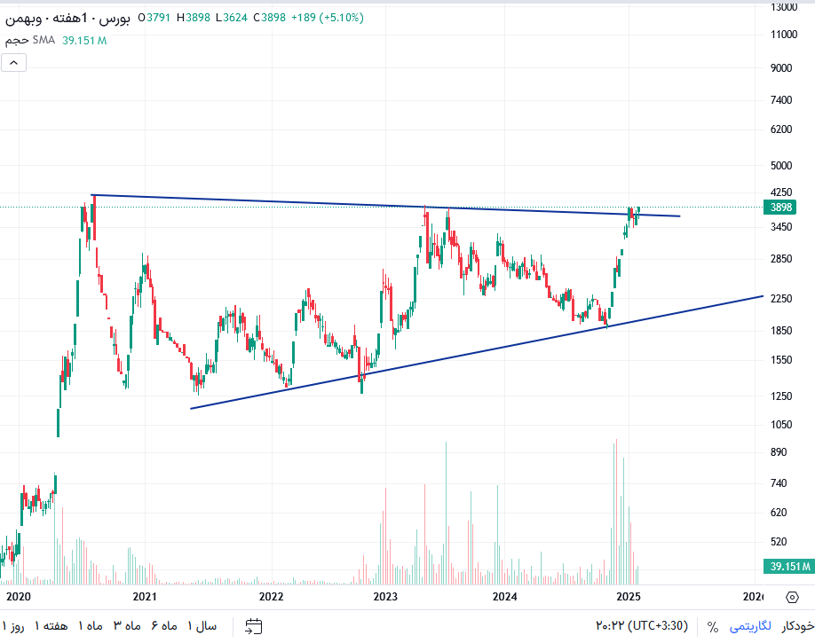Select the ۳ ماه time range
This screenshot has width=815, height=643.
click(127, 626)
